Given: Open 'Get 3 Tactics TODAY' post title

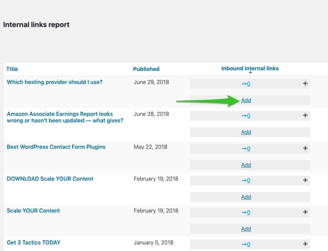Looking at the screenshot, I should pyautogui.click(x=34, y=243).
